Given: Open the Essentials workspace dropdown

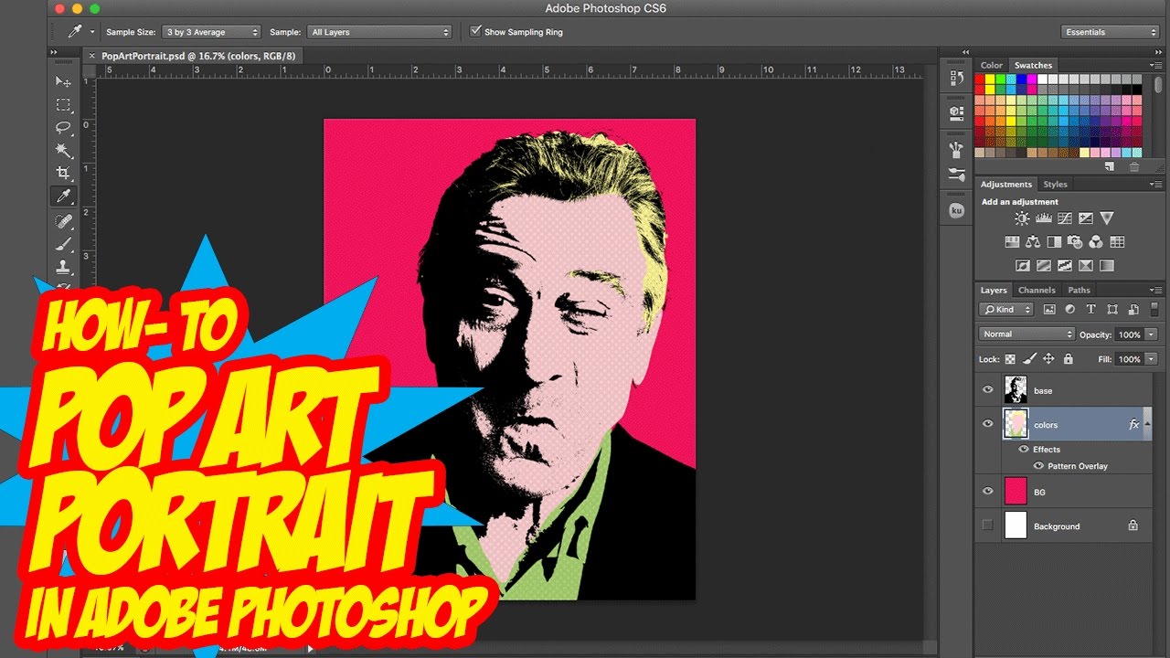Looking at the screenshot, I should 1111,32.
